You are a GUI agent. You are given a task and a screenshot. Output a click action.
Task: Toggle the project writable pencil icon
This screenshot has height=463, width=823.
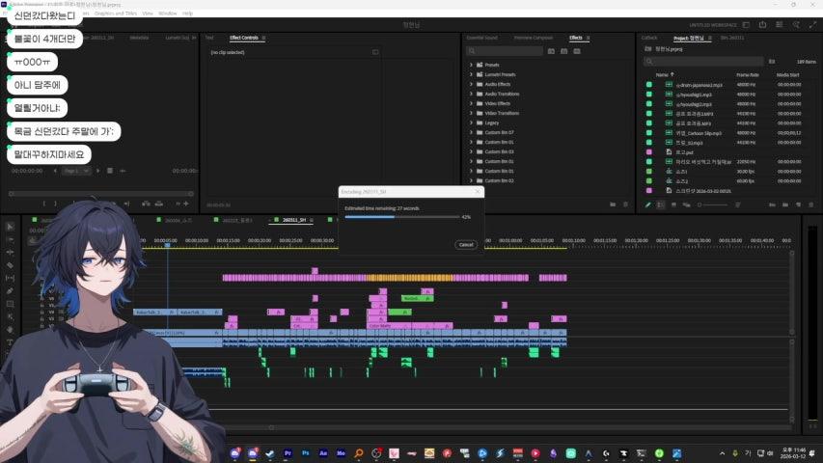648,204
